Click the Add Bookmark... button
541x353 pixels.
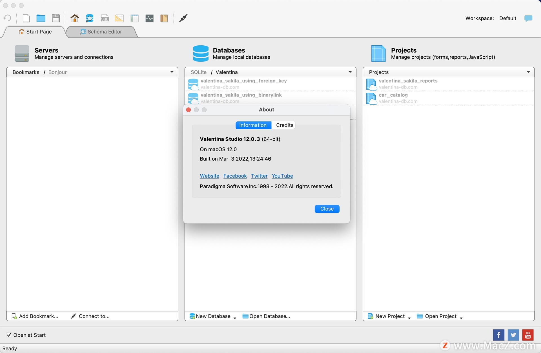point(35,316)
